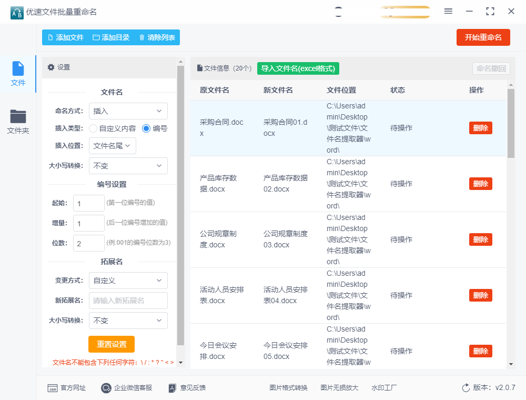Click the 文件位置 column header
This screenshot has height=400, width=526.
pos(341,90)
